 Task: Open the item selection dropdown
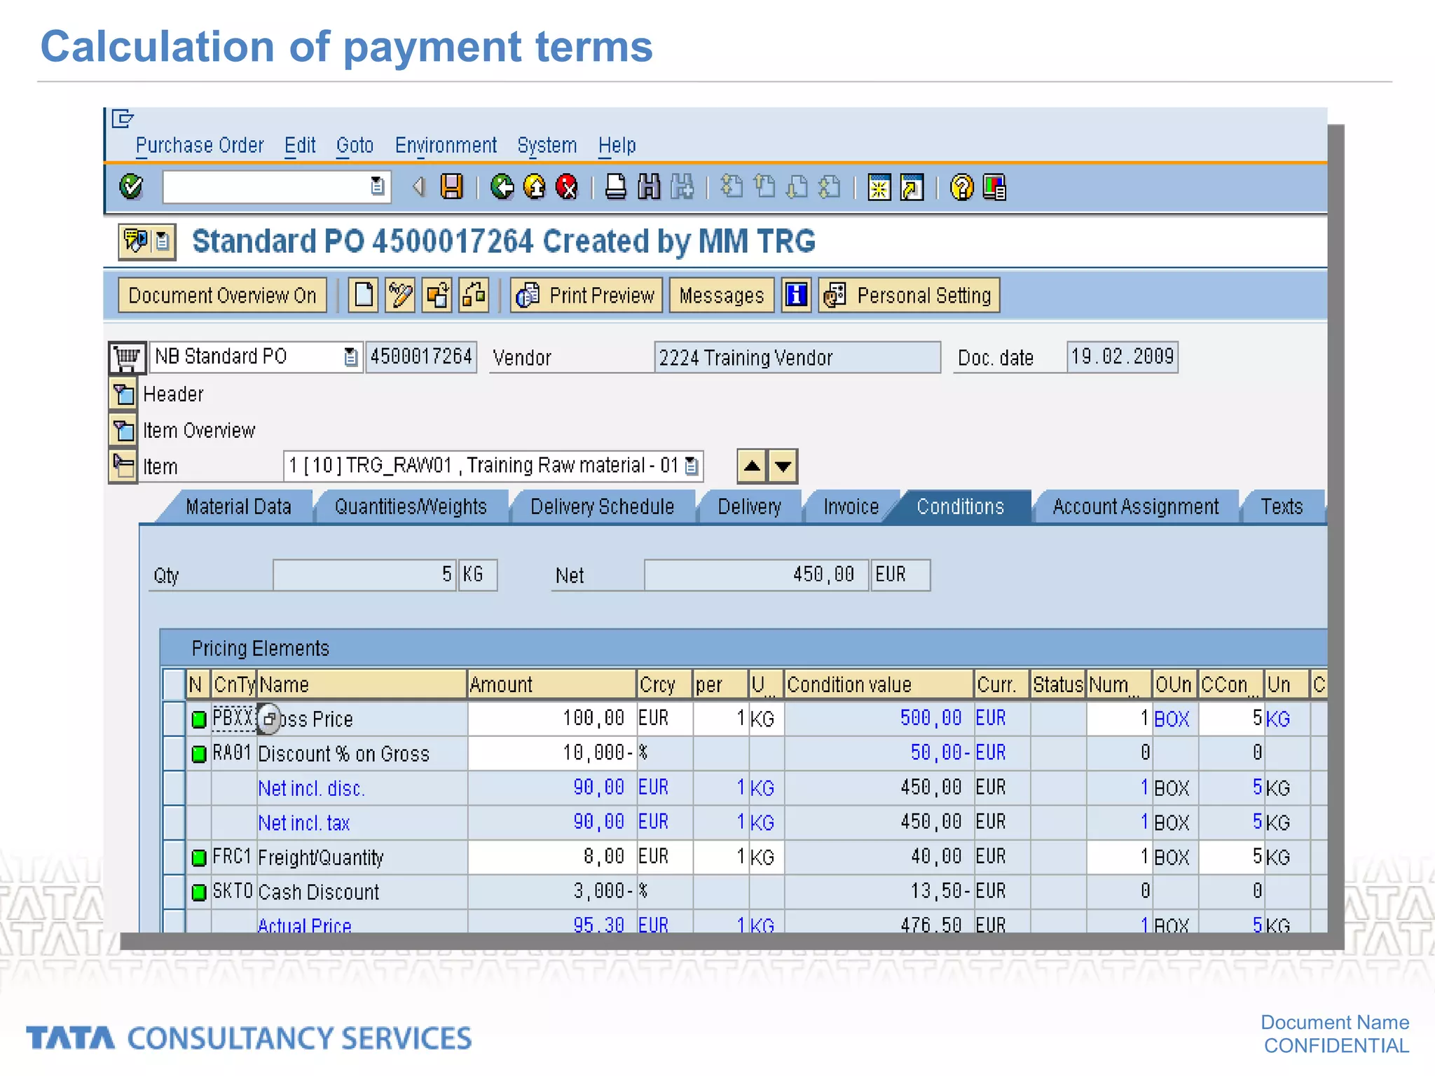point(692,466)
